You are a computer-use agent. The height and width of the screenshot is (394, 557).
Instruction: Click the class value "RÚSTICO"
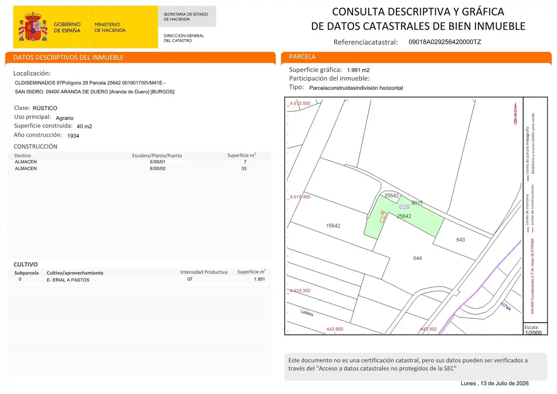tap(45, 108)
